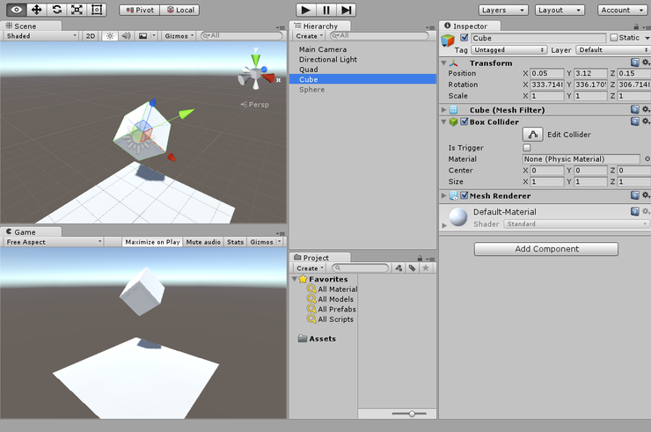Image resolution: width=651 pixels, height=432 pixels.
Task: Open Scene view Gizmos dropdown
Action: tap(179, 36)
